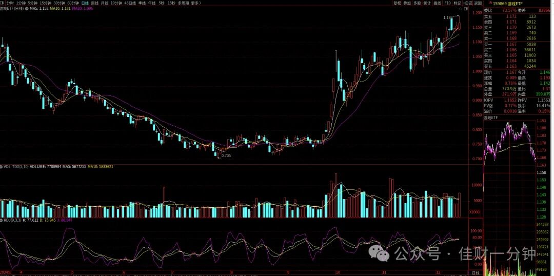Select the 15分钟 period tab

(46, 3)
